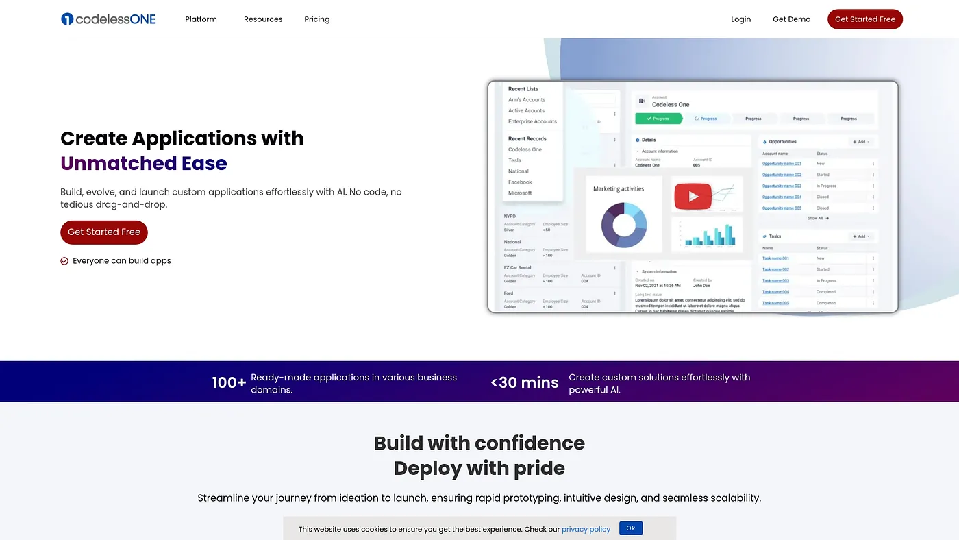959x540 pixels.
Task: Select the green checked Progress step in the preview
Action: [659, 119]
